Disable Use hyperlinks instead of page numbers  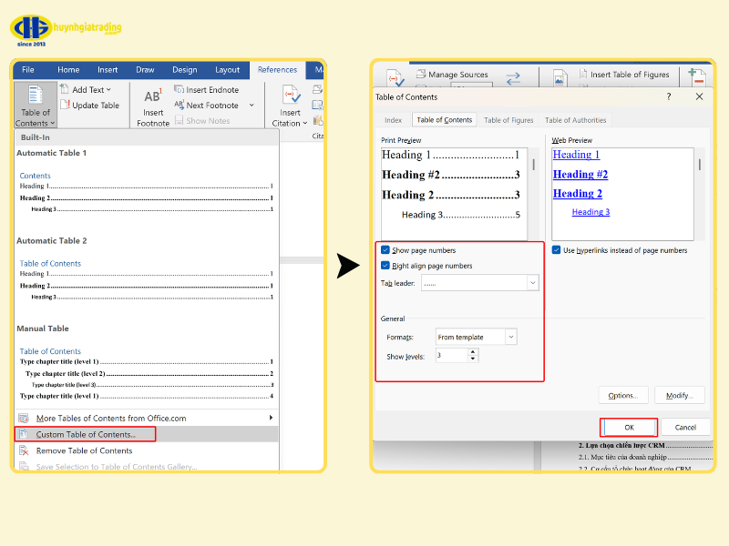coord(557,250)
